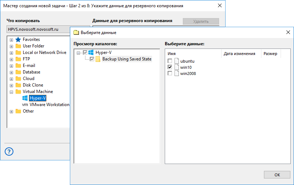Check the ubuntu virtual machine checkbox
The image size is (294, 185).
170,61
